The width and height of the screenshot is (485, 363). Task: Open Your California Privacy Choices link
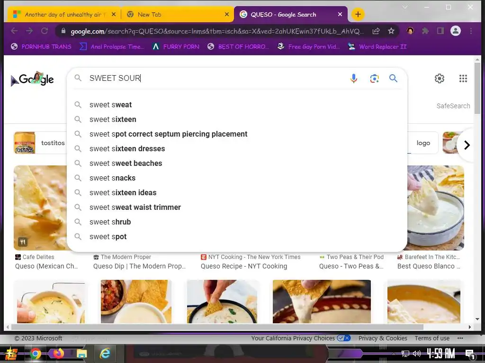301,338
